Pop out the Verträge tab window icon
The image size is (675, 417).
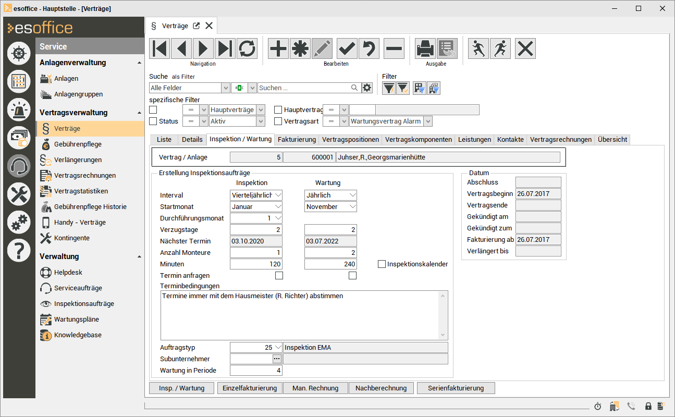[x=196, y=26]
